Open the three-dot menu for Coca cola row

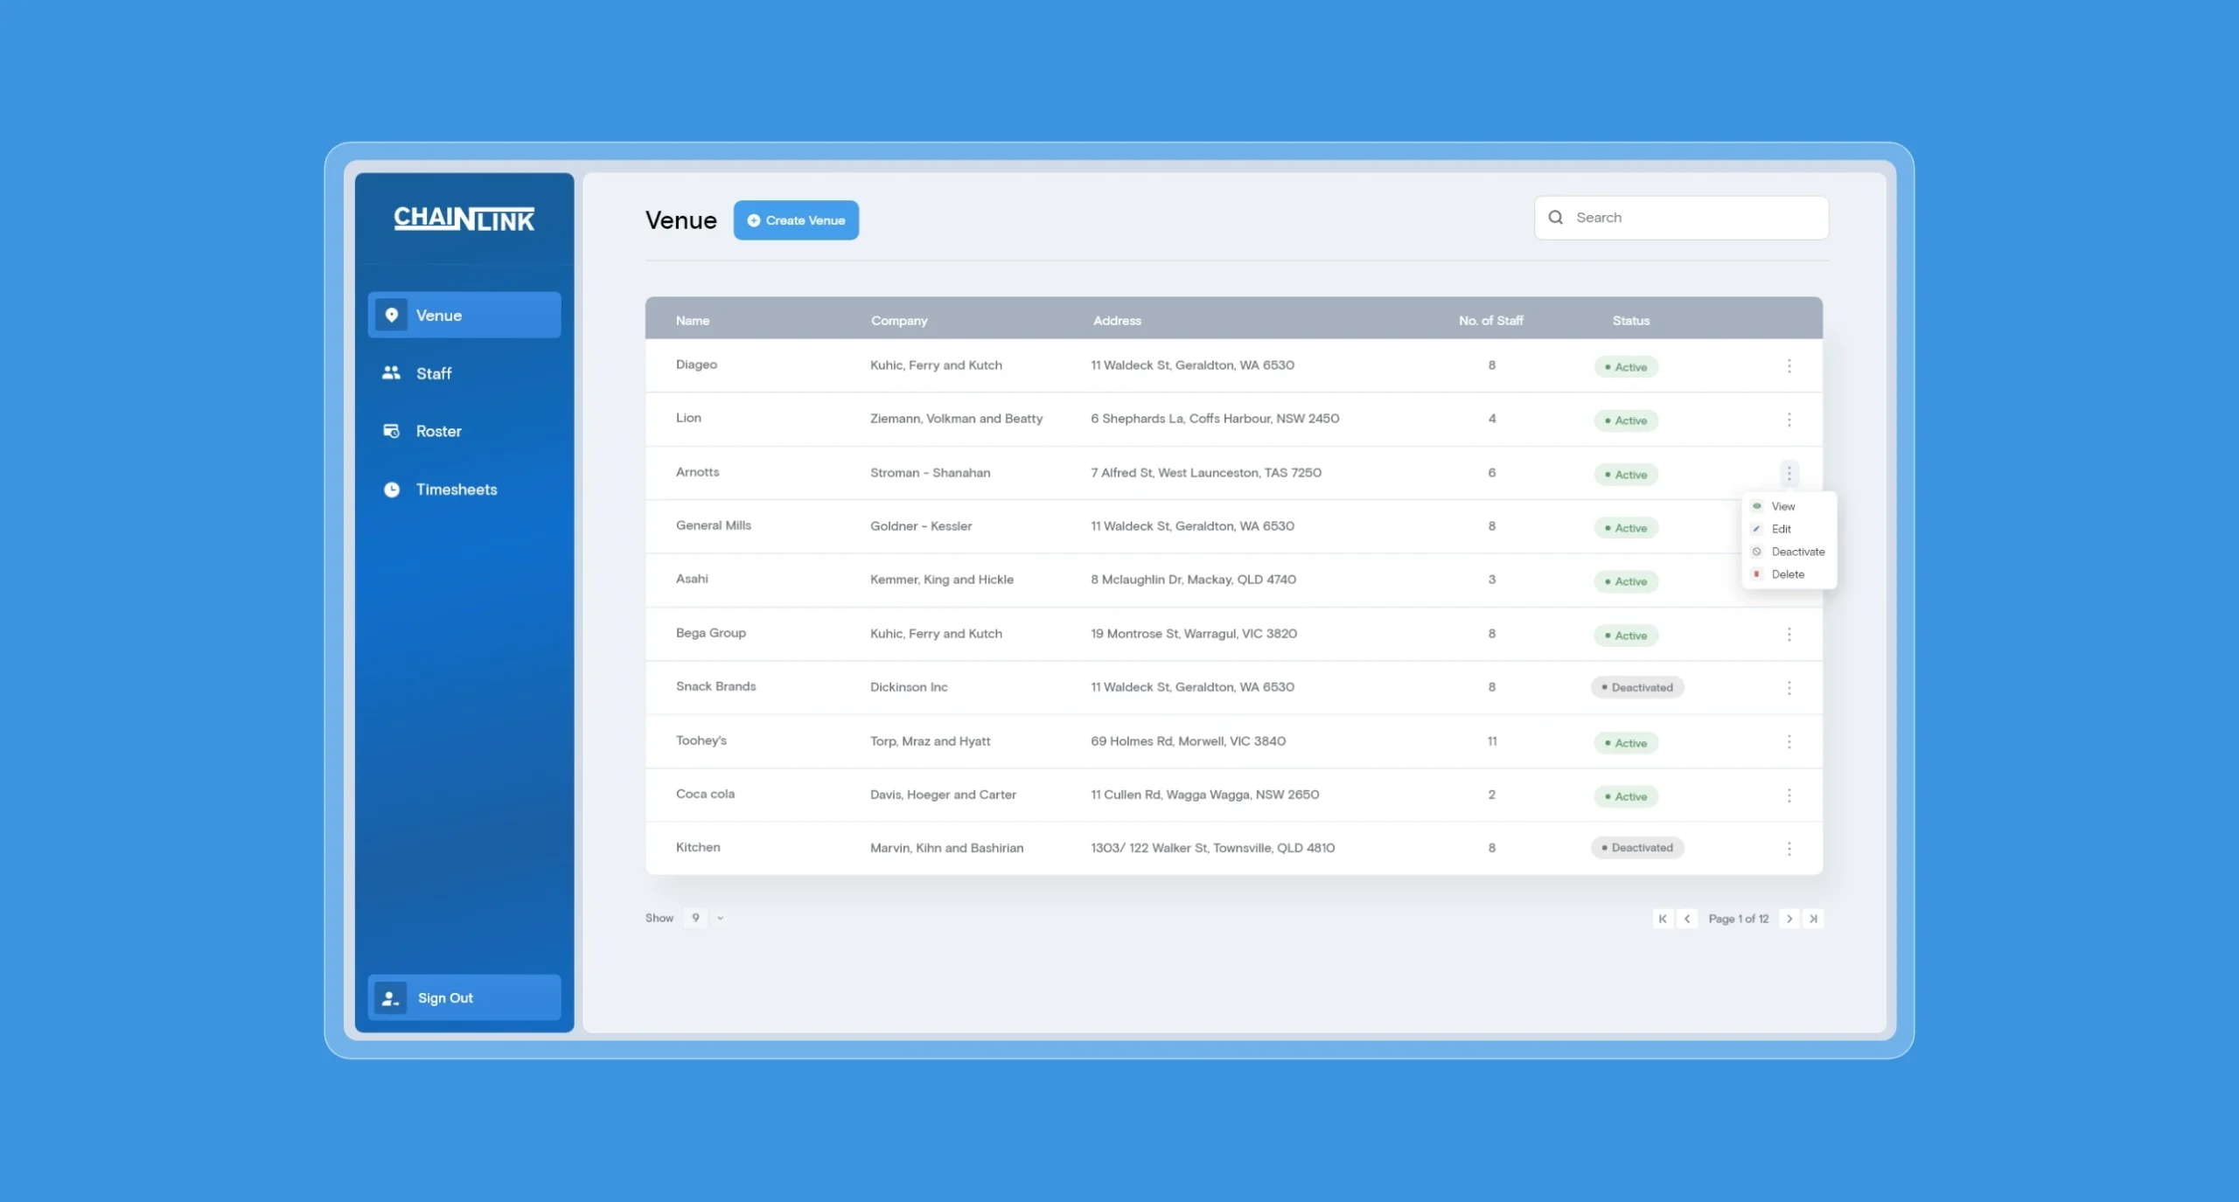(1789, 796)
